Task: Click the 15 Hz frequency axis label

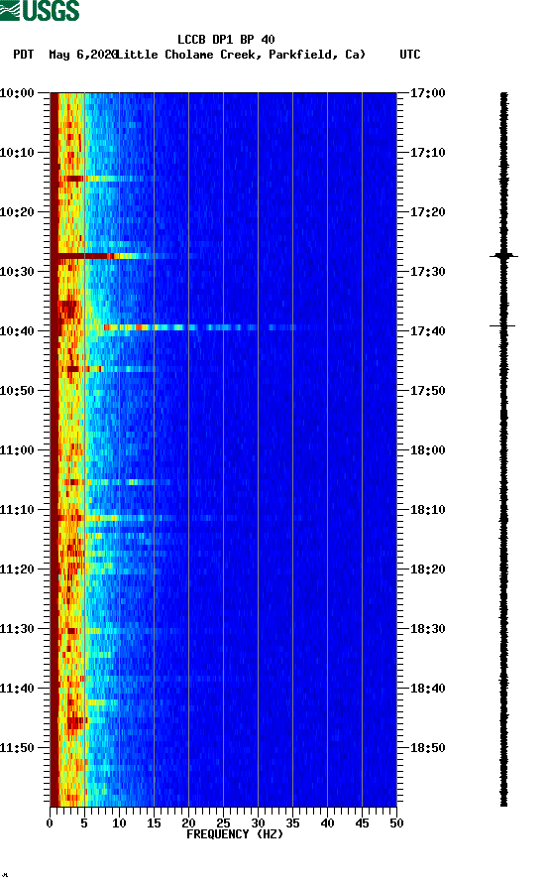Action: [154, 823]
